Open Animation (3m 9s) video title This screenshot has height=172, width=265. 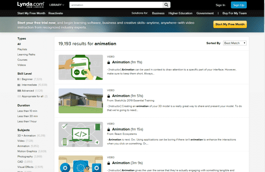coord(128,163)
